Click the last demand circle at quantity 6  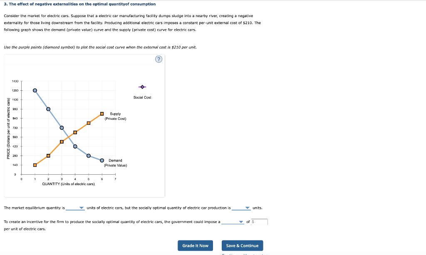(x=102, y=160)
